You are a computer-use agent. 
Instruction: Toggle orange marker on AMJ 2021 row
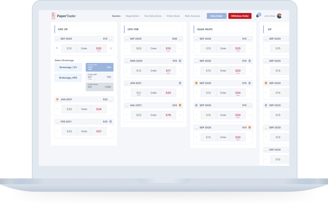(180, 105)
